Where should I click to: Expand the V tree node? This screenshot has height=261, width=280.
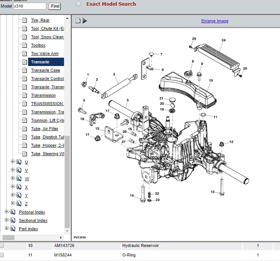[x=13, y=170]
